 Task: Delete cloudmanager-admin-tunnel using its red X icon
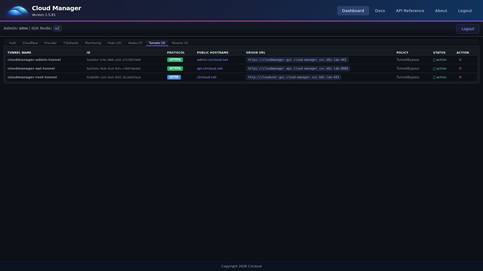point(460,60)
